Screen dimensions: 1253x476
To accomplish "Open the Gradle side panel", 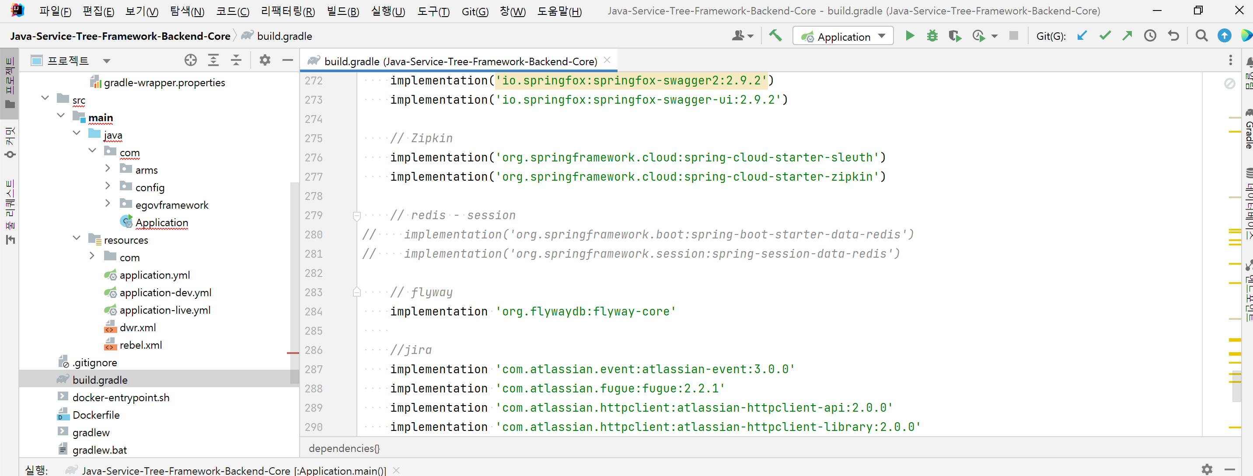I will click(1249, 129).
